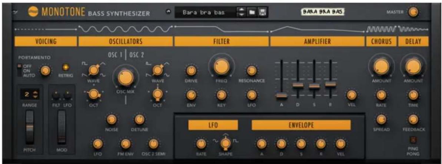Collapse the device with the fold arrow
This screenshot has width=442, height=164.
coord(14,12)
